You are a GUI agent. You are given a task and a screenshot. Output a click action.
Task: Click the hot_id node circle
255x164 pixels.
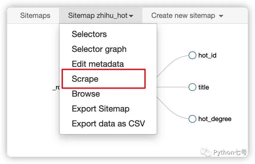click(192, 55)
